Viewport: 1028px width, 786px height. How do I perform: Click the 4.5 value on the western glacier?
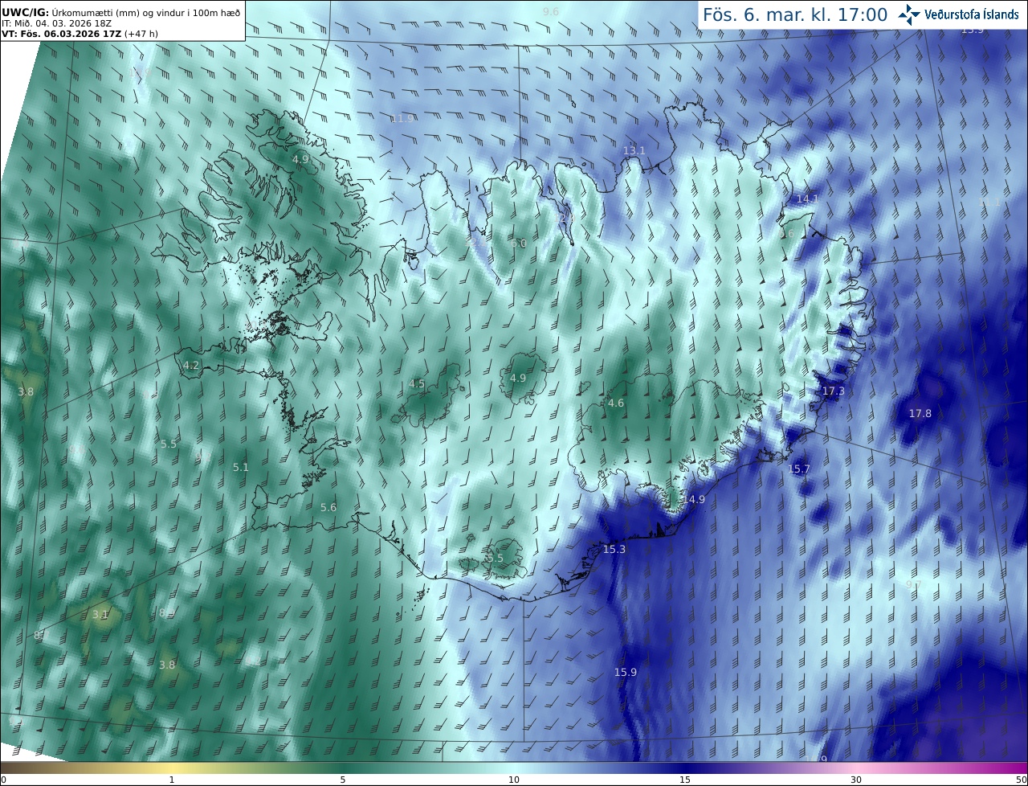[417, 383]
